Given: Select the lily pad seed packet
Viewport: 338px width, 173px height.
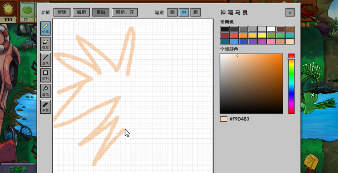Looking at the screenshot, I should click(x=27, y=11).
